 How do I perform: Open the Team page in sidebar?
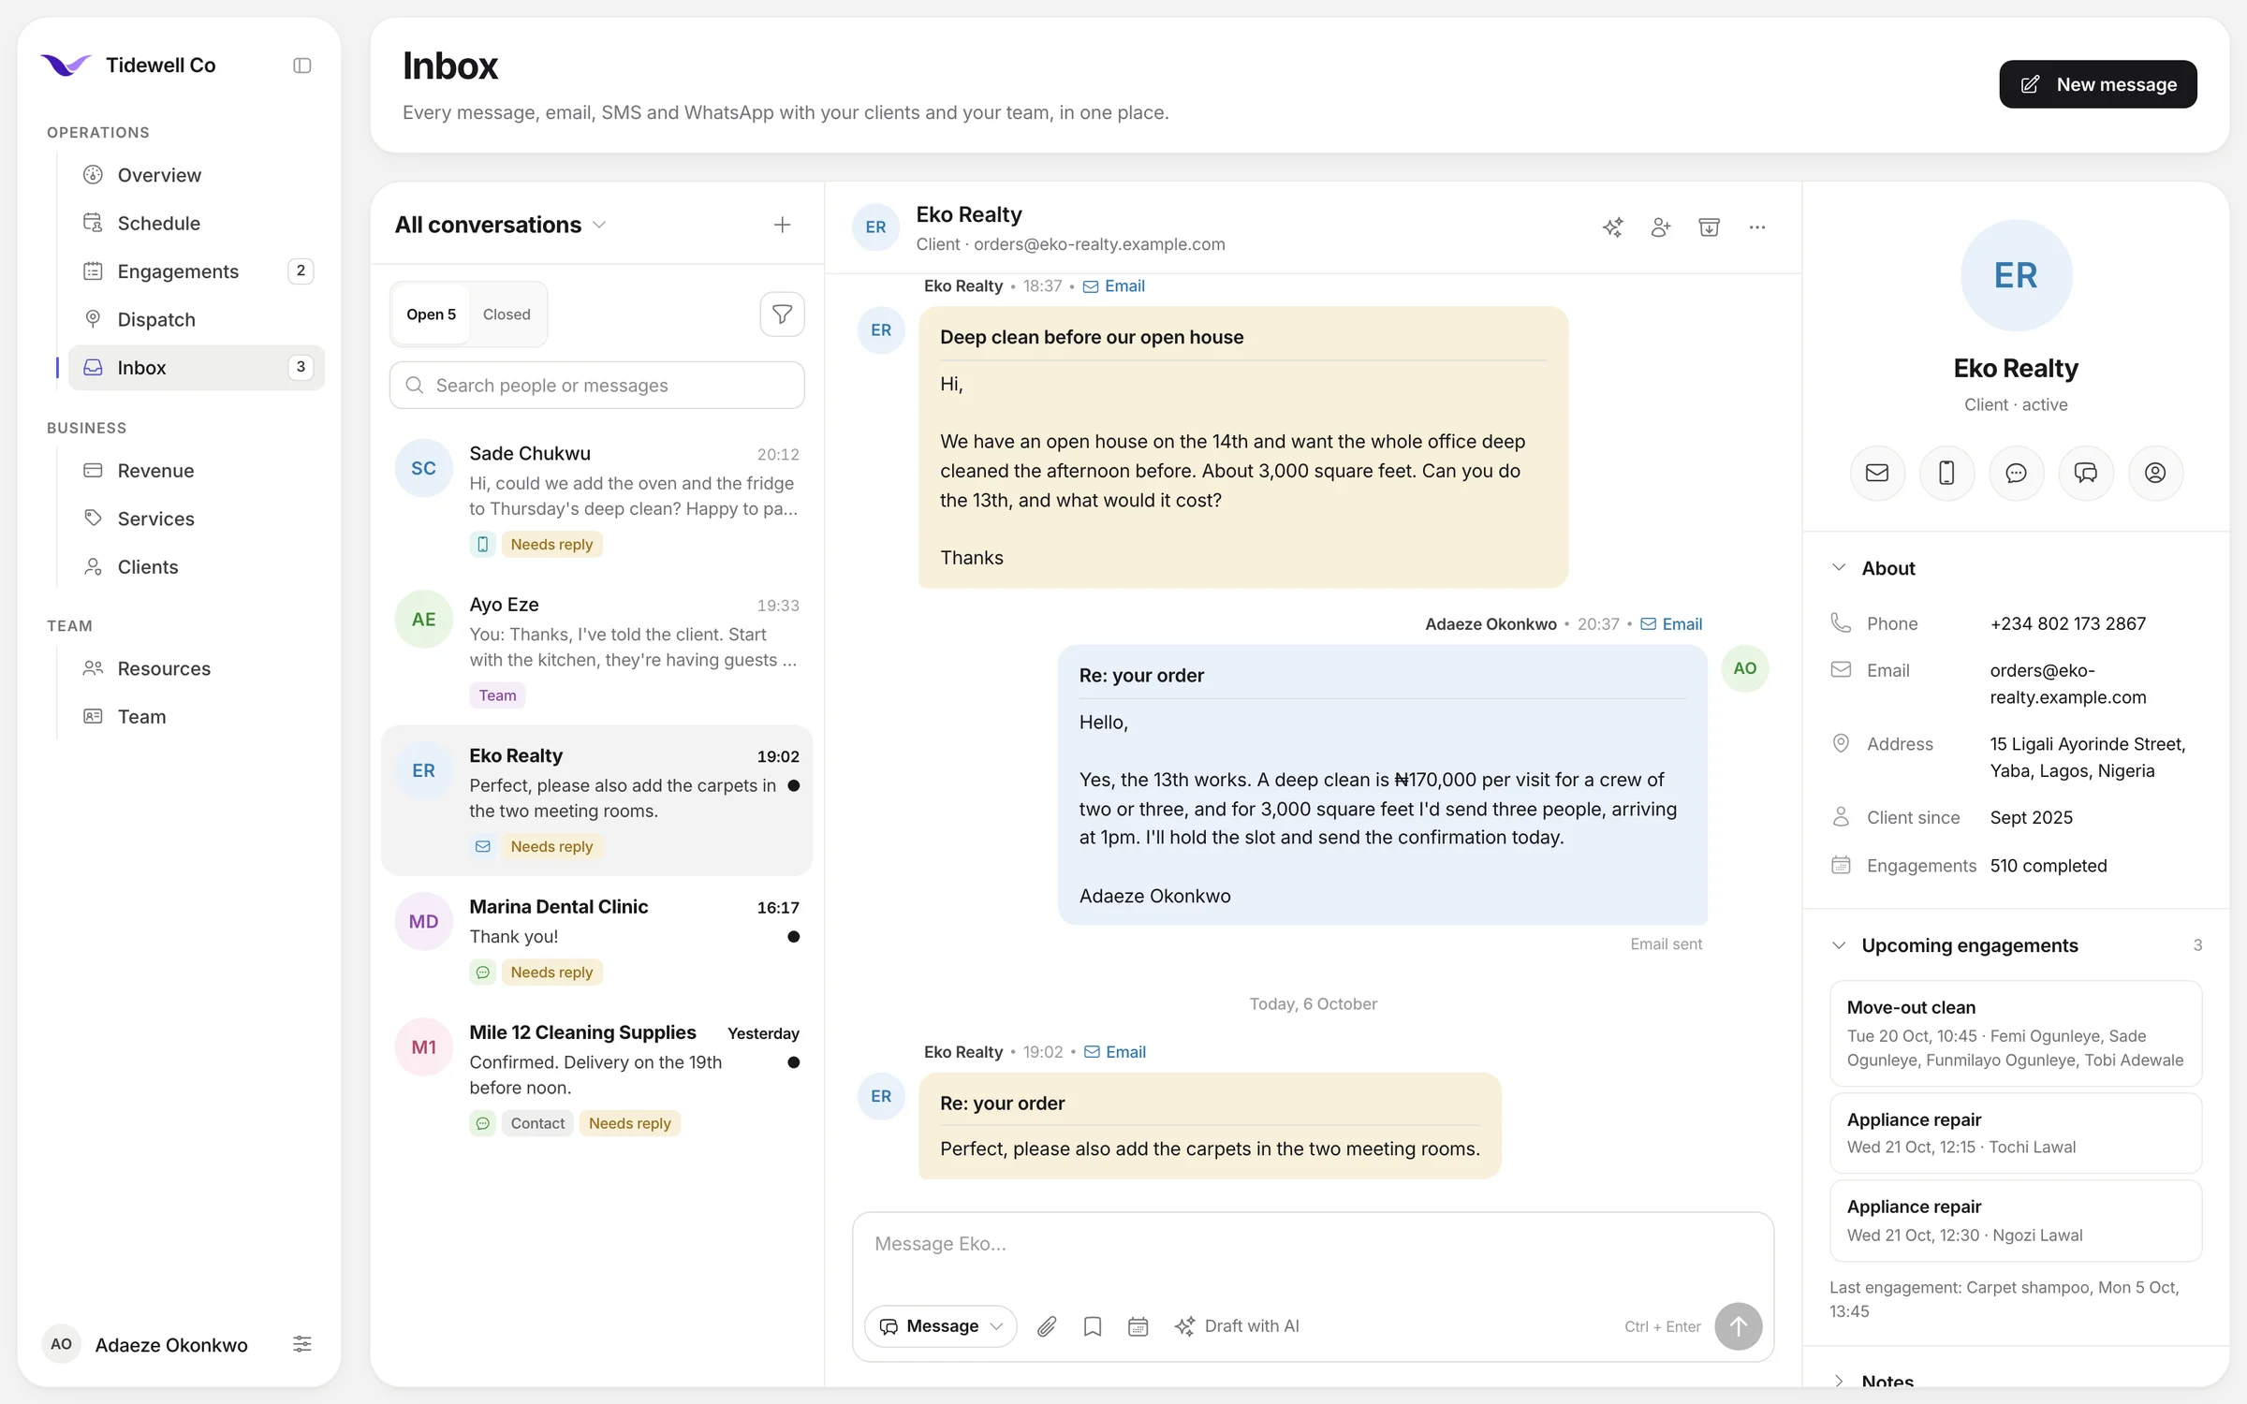pos(196,716)
